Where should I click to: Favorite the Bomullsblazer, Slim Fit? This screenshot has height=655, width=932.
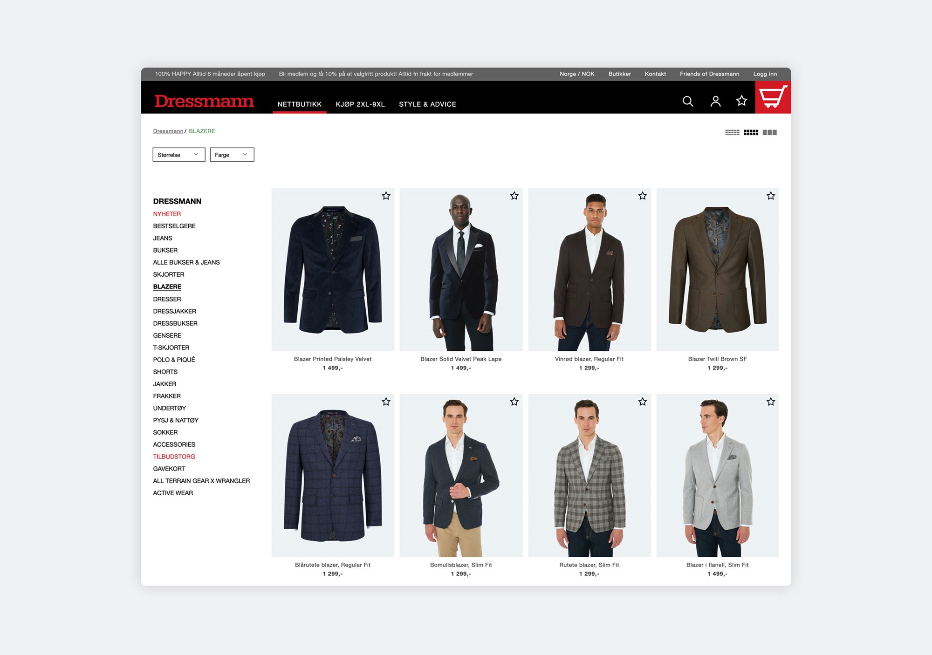click(514, 402)
